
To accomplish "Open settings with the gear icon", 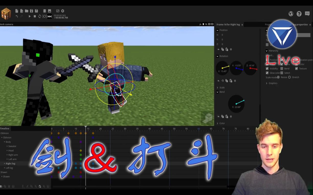I will coord(63,11).
